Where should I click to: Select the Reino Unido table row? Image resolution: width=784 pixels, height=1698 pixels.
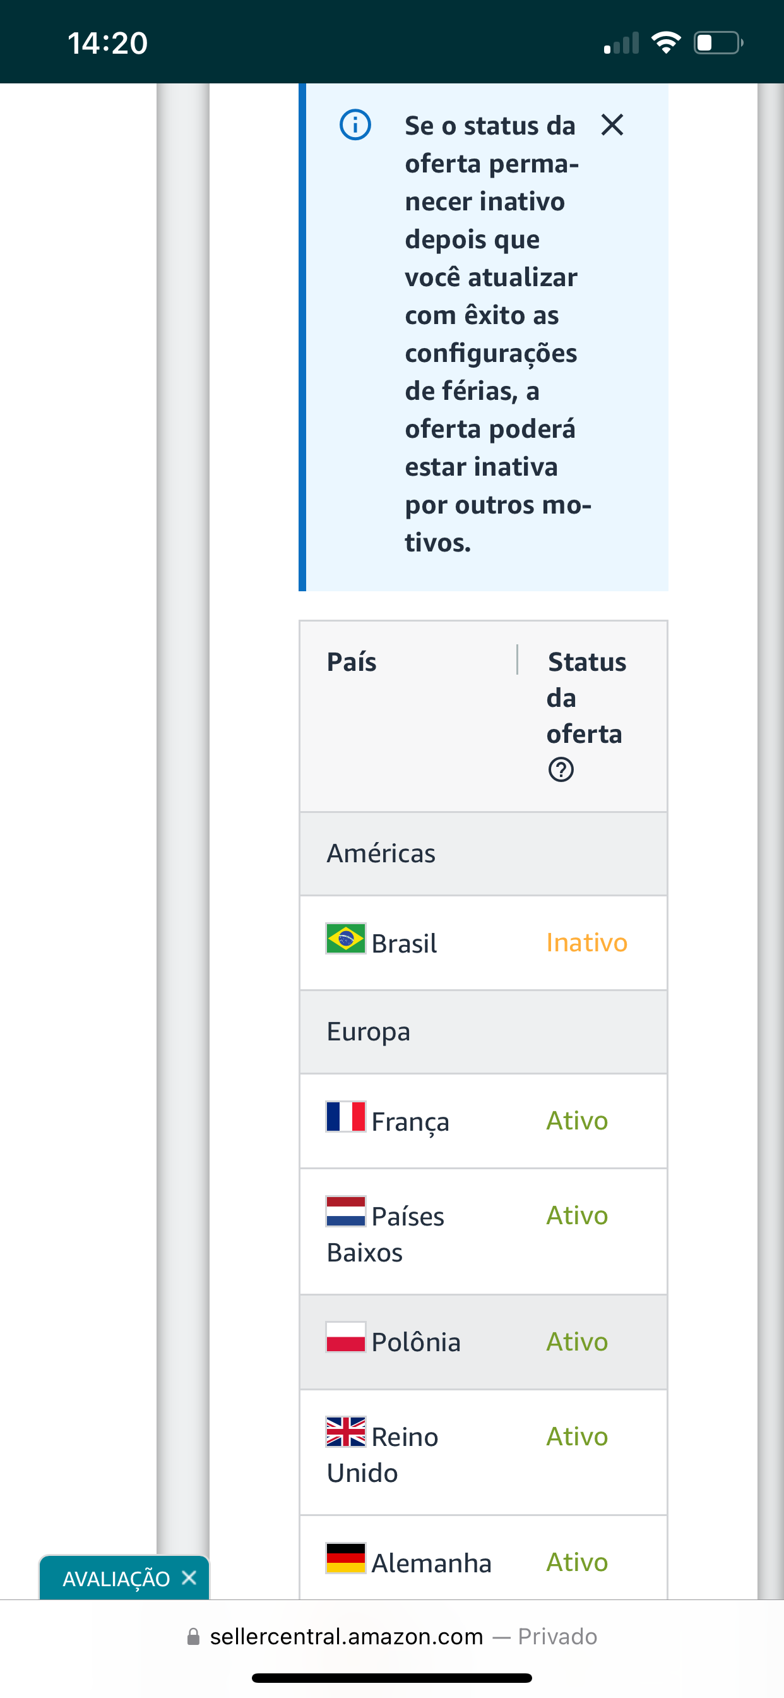click(x=484, y=1452)
